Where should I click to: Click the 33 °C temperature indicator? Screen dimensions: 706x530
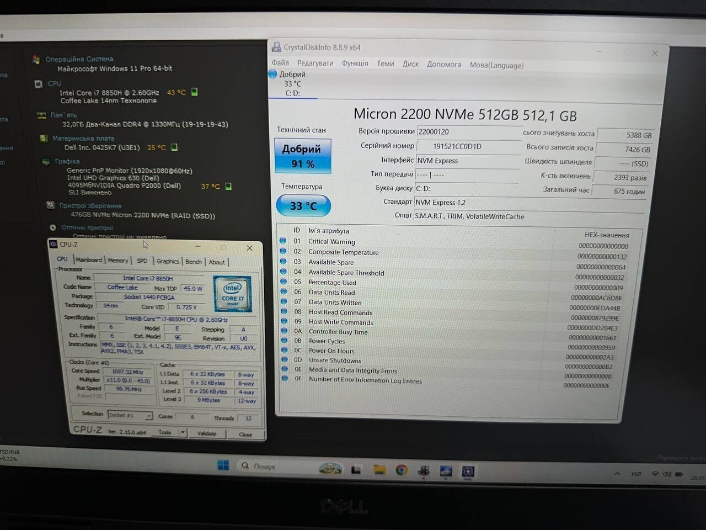coord(303,206)
